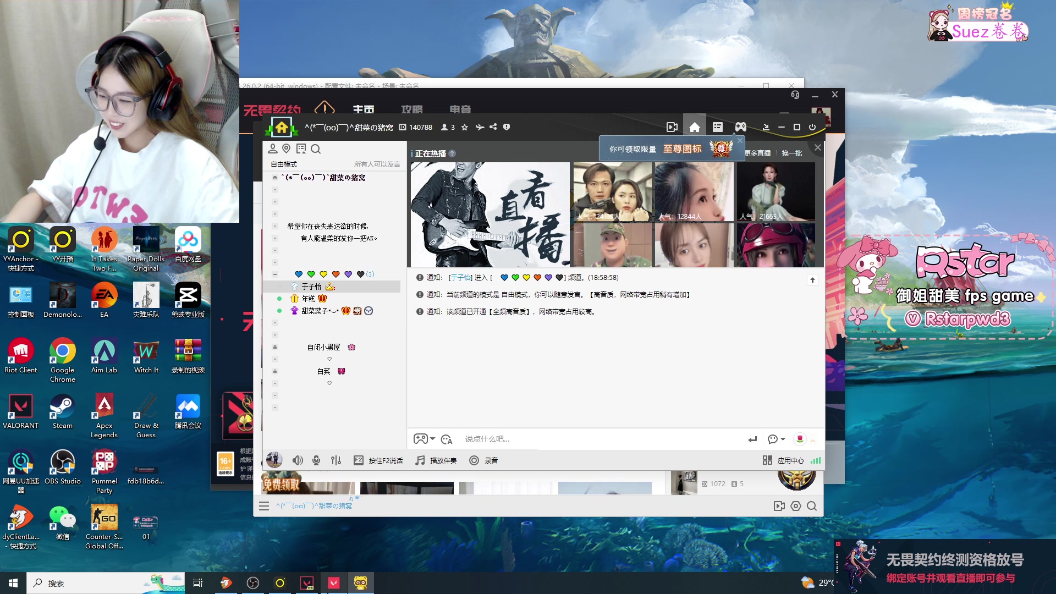Screen dimensions: 1056x594
Task: Open 应用中心 app center
Action: [783, 460]
